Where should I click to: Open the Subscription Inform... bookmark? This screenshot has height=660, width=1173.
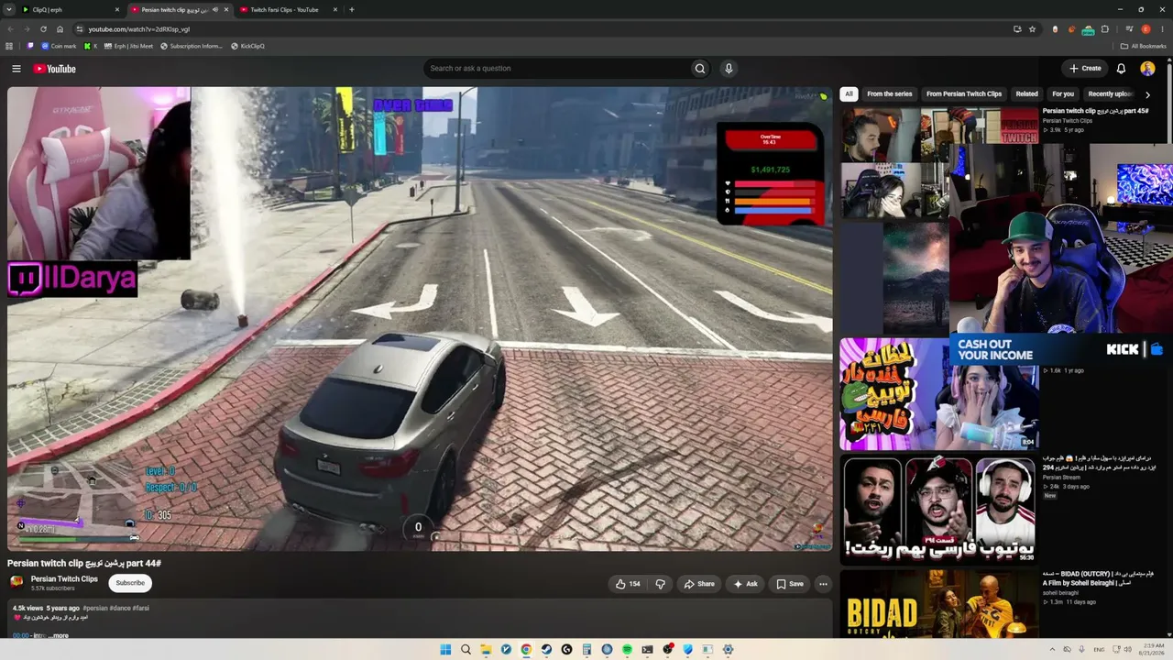(192, 46)
